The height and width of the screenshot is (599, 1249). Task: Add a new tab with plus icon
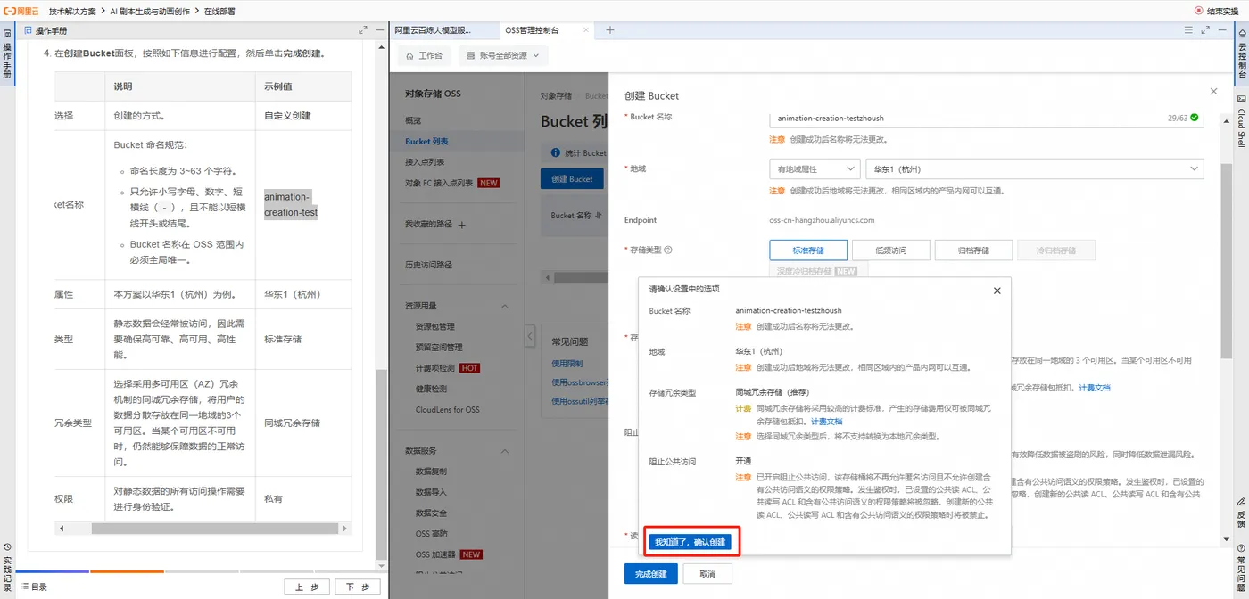pyautogui.click(x=610, y=29)
